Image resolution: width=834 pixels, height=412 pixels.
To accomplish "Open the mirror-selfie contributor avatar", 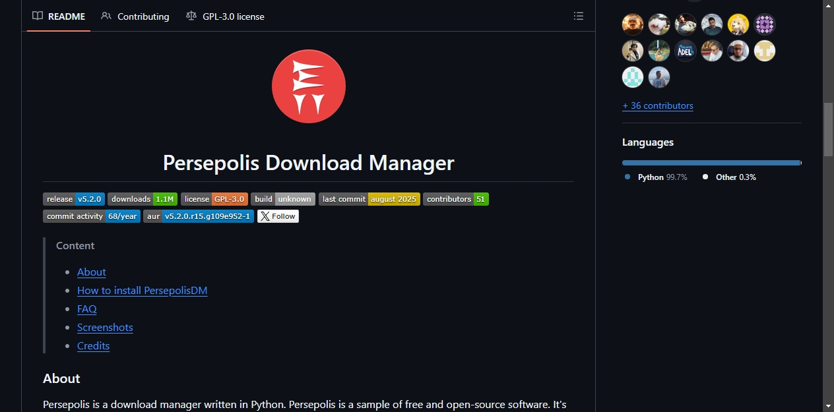I will (633, 51).
